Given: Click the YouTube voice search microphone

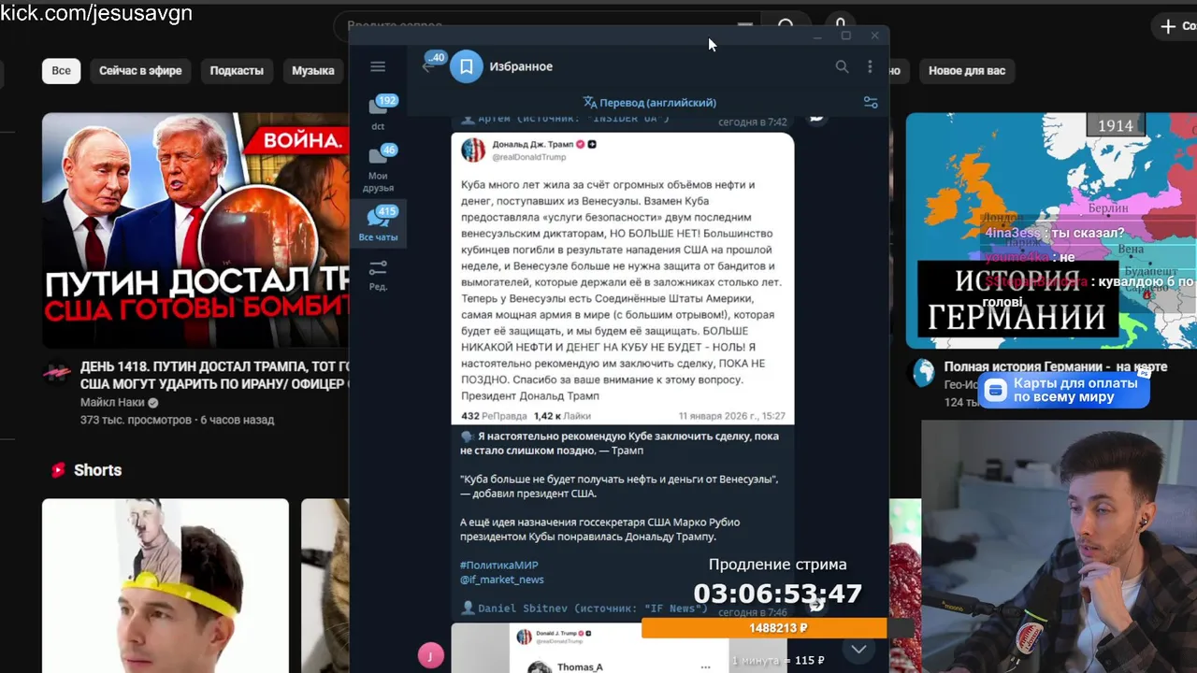Looking at the screenshot, I should (x=841, y=25).
